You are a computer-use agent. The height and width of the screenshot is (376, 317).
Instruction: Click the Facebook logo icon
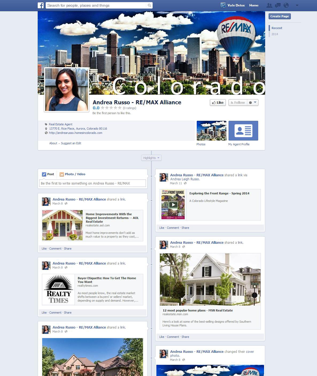41,5
